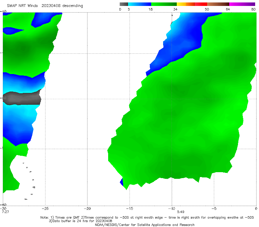Click the '-20' longitude axis label
The width and height of the screenshot is (259, 227).
pos(87,208)
